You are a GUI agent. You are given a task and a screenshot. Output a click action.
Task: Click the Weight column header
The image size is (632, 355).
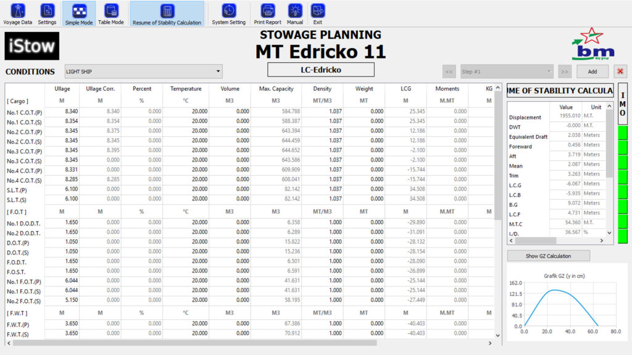pos(364,89)
